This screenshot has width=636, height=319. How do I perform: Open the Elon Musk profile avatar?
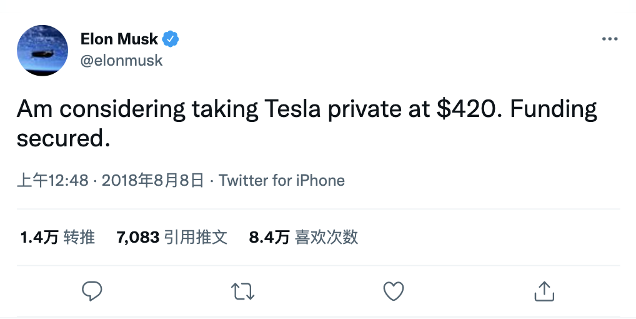42,51
